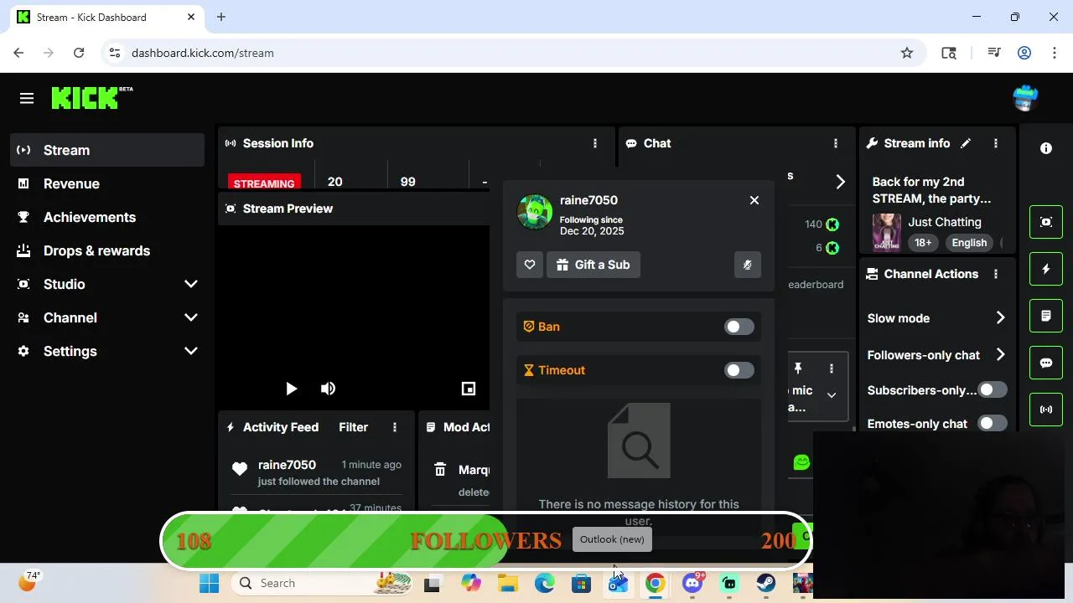Open Followers-only chat options arrow
Viewport: 1073px width, 603px height.
(1000, 355)
